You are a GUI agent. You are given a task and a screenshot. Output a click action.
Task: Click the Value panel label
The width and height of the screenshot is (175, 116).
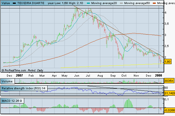point(6,3)
